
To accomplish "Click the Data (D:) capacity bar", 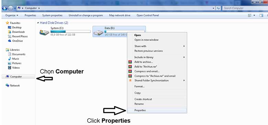I will 124,31.
